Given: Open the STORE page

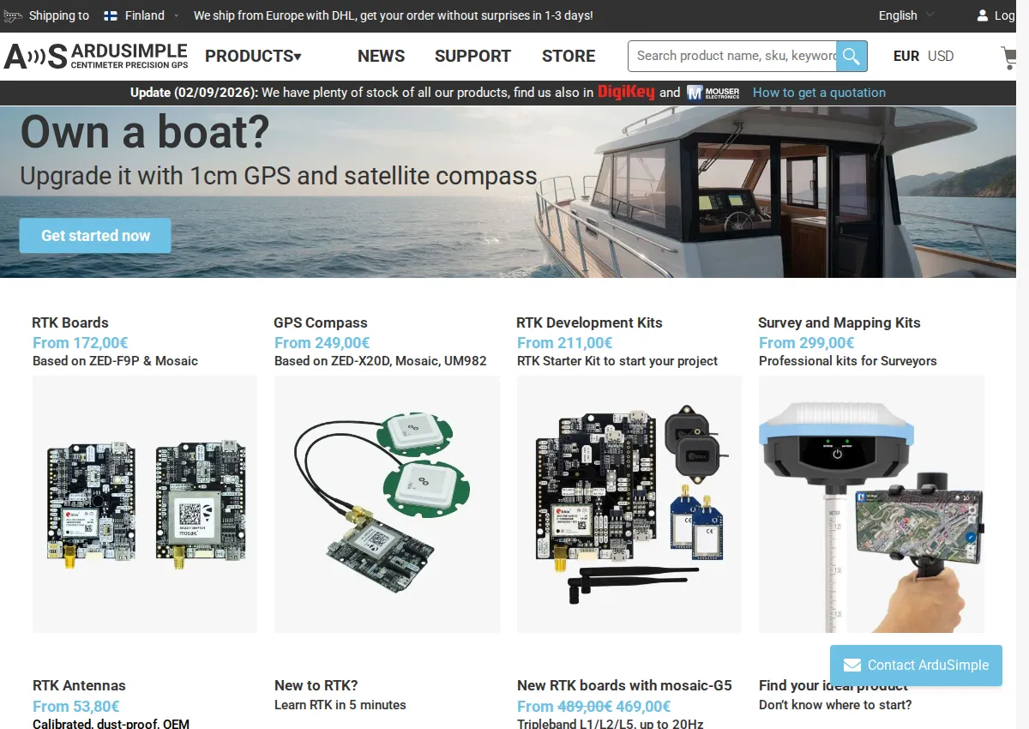Looking at the screenshot, I should point(569,57).
